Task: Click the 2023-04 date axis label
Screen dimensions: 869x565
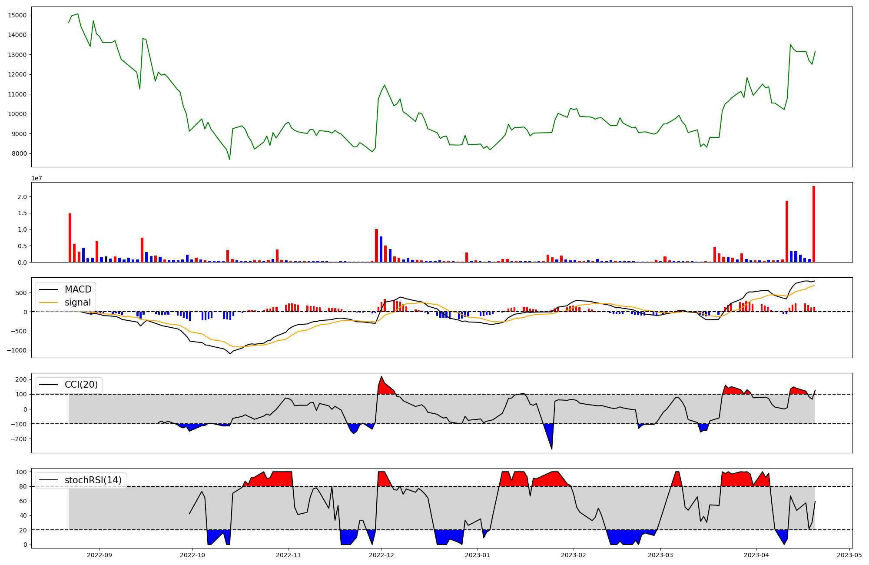Action: [756, 555]
